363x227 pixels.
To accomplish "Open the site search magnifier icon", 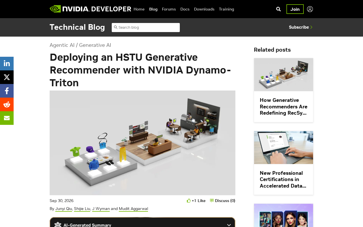I will [x=278, y=9].
